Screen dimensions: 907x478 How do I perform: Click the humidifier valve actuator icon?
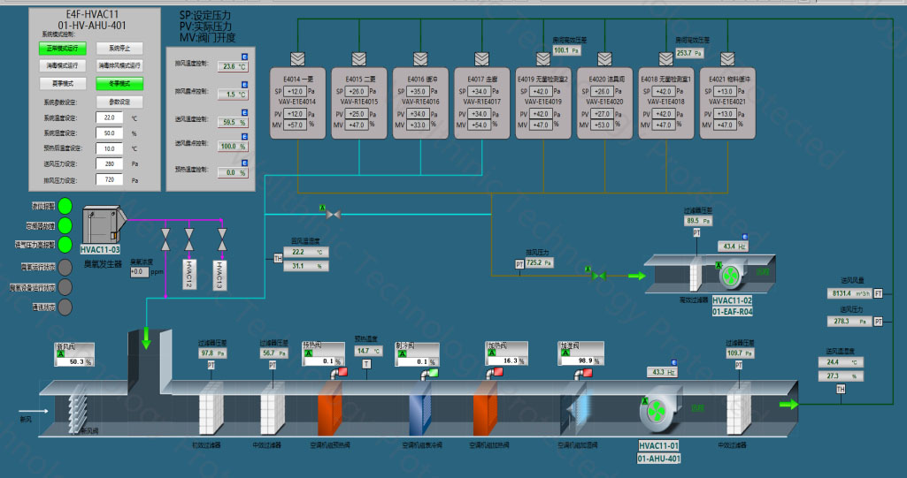pyautogui.click(x=584, y=374)
